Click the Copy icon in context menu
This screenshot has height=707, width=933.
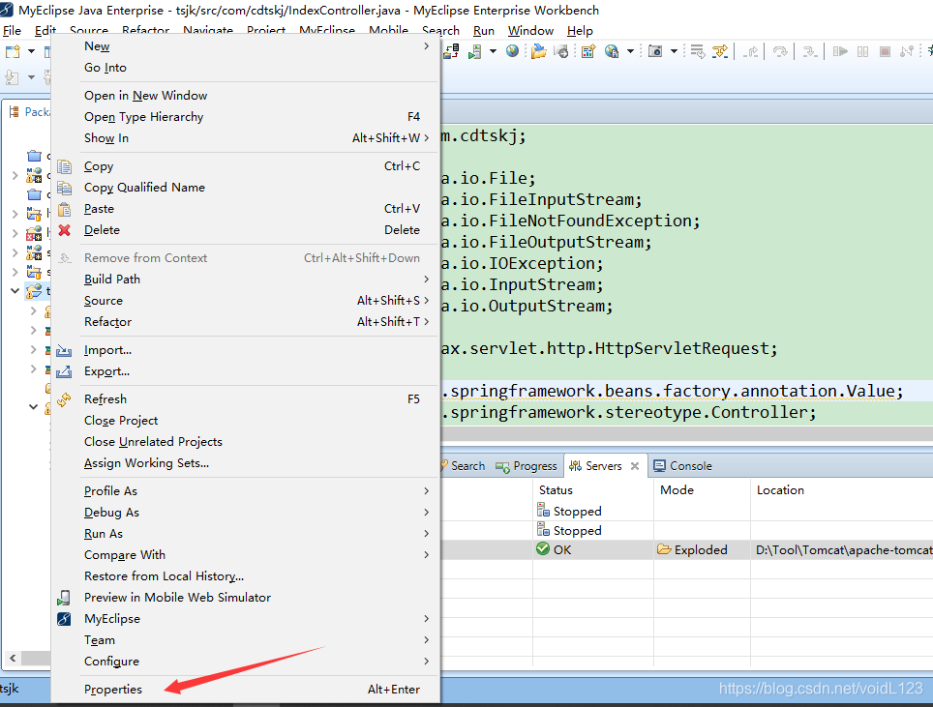[64, 166]
